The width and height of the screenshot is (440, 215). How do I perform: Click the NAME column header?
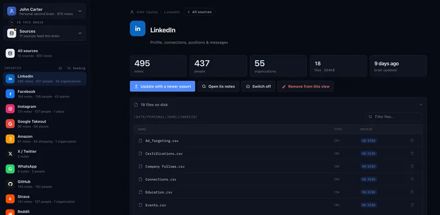coord(142,129)
